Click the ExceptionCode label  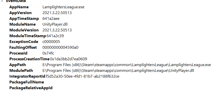tap(24, 42)
